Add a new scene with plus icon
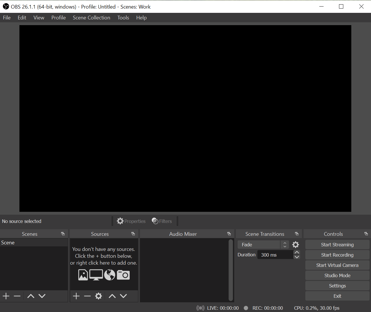 6,296
